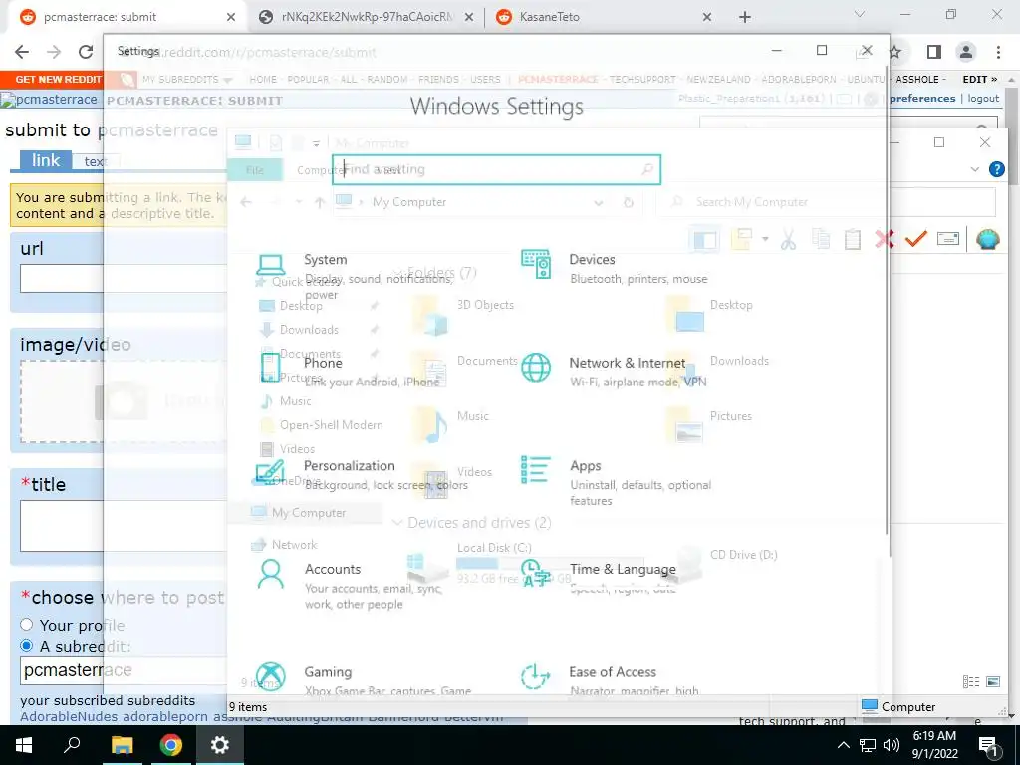
Task: Show hidden system tray icons
Action: (843, 745)
